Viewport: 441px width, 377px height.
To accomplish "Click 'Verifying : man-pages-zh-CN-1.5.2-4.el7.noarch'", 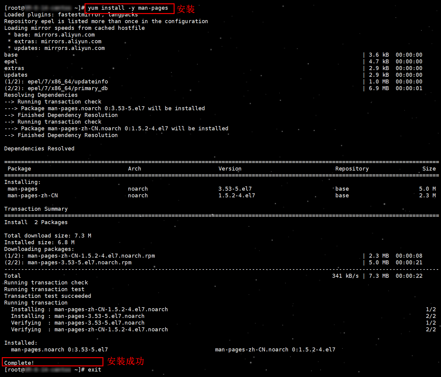I will [x=89, y=329].
